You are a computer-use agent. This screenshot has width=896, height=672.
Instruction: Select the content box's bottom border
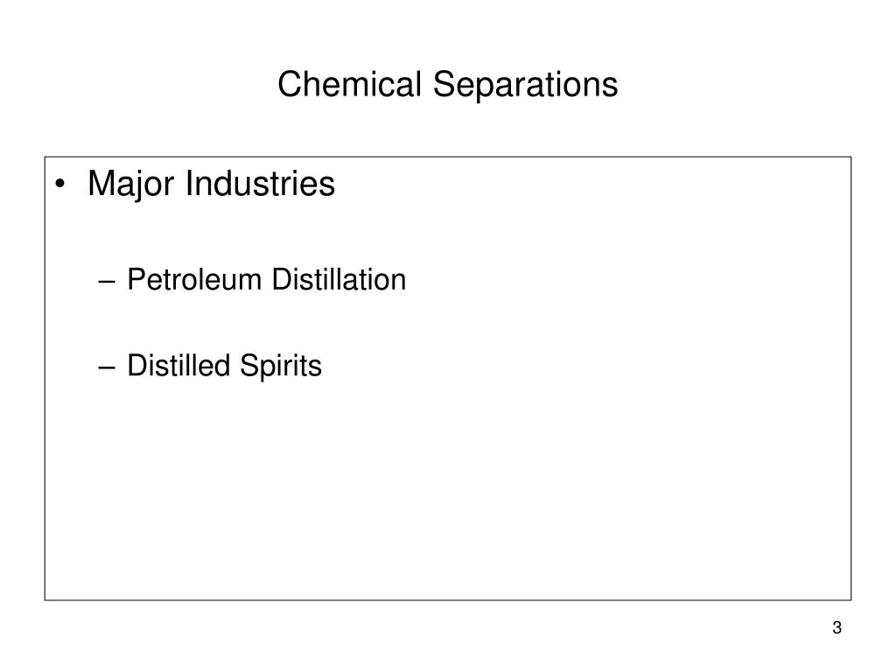click(448, 600)
